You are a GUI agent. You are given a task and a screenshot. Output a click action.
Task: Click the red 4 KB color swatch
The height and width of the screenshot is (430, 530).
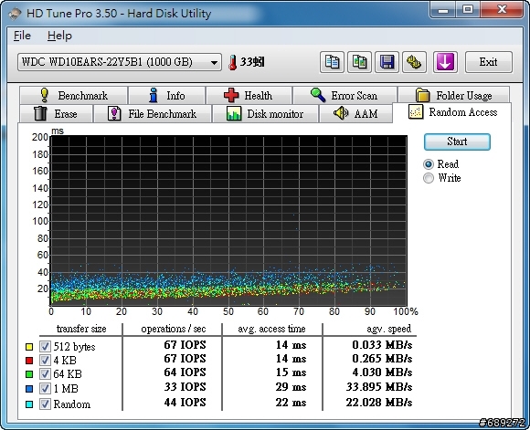[29, 361]
